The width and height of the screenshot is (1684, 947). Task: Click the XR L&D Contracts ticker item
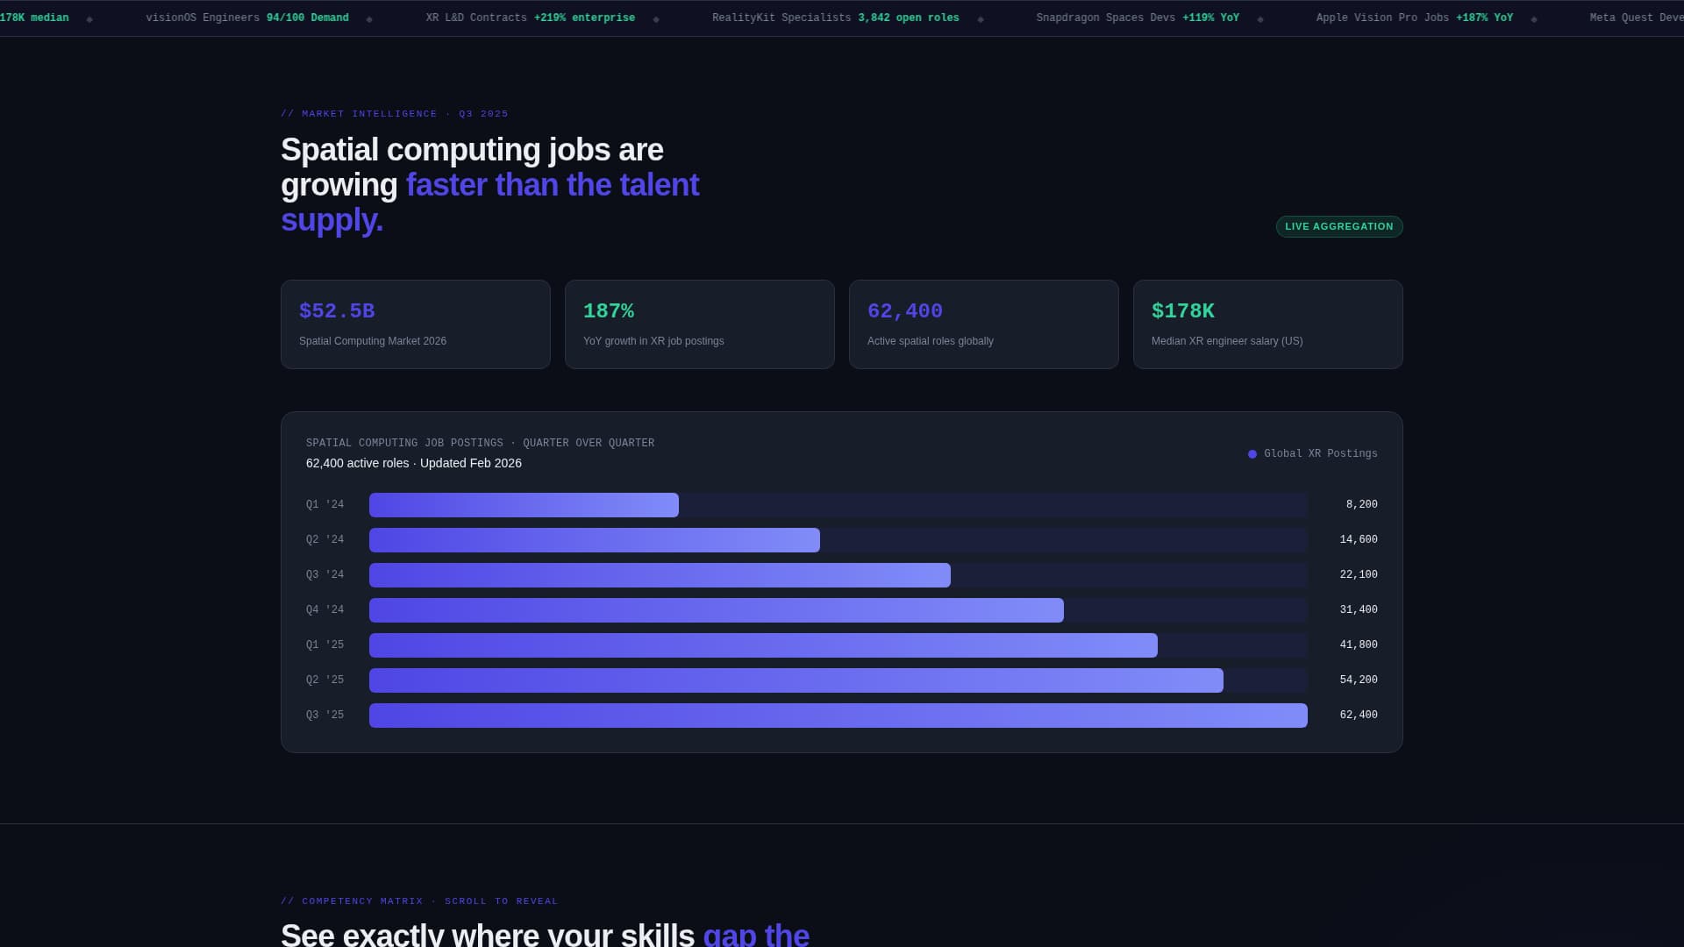coord(531,18)
